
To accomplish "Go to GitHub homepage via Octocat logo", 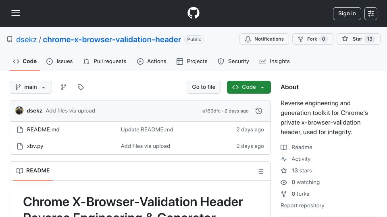I will pyautogui.click(x=193, y=13).
